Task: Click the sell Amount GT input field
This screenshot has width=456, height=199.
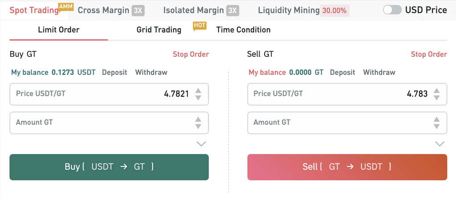Action: point(338,122)
